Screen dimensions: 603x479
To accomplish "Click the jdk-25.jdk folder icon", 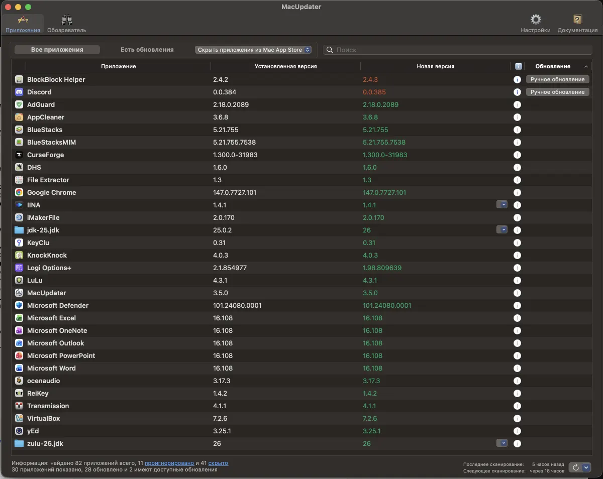I will click(19, 230).
